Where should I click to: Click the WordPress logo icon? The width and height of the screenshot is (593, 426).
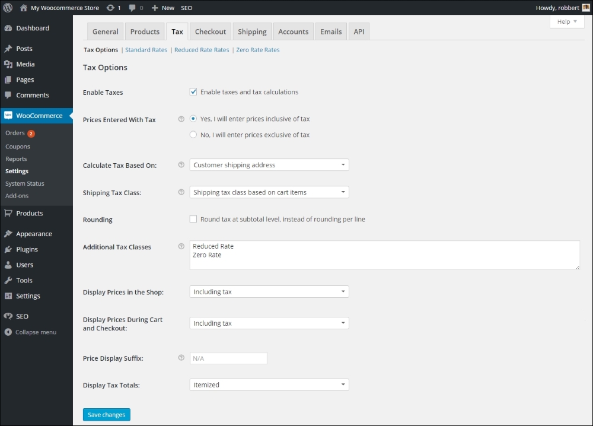8,8
